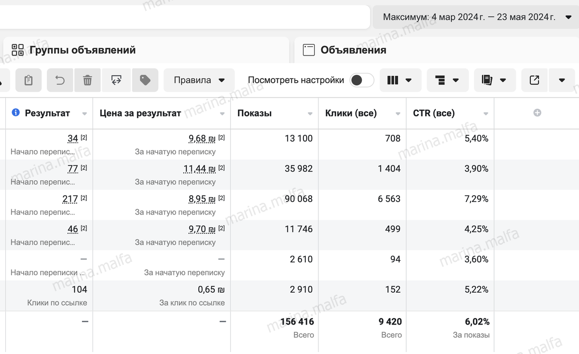Click the tag label icon
The height and width of the screenshot is (354, 579).
(x=145, y=80)
